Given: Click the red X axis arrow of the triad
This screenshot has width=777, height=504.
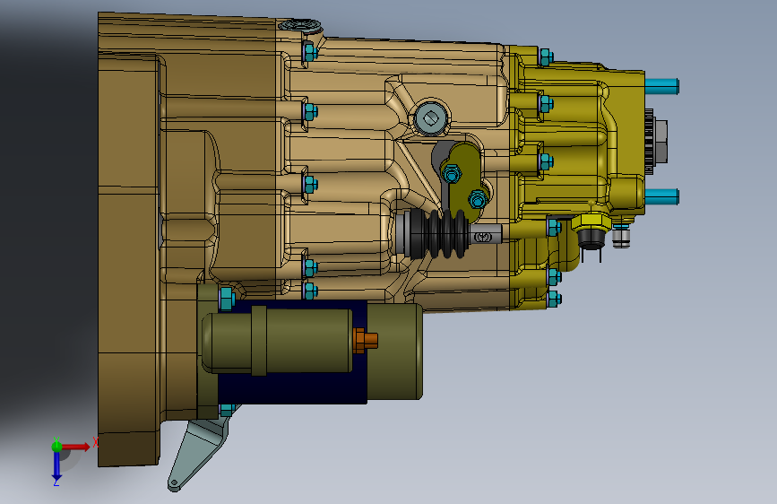Looking at the screenshot, I should [75, 447].
